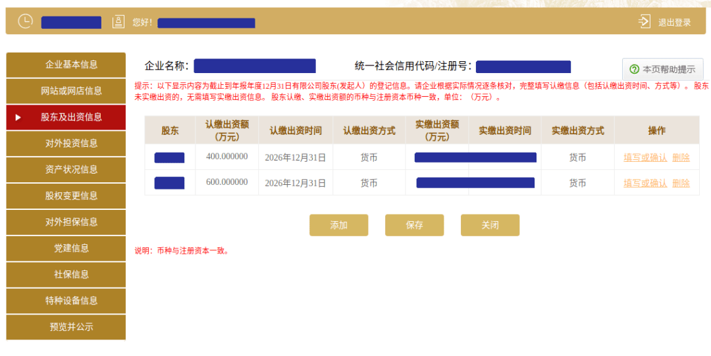Go to 社保信息 page
The height and width of the screenshot is (356, 711).
point(66,274)
